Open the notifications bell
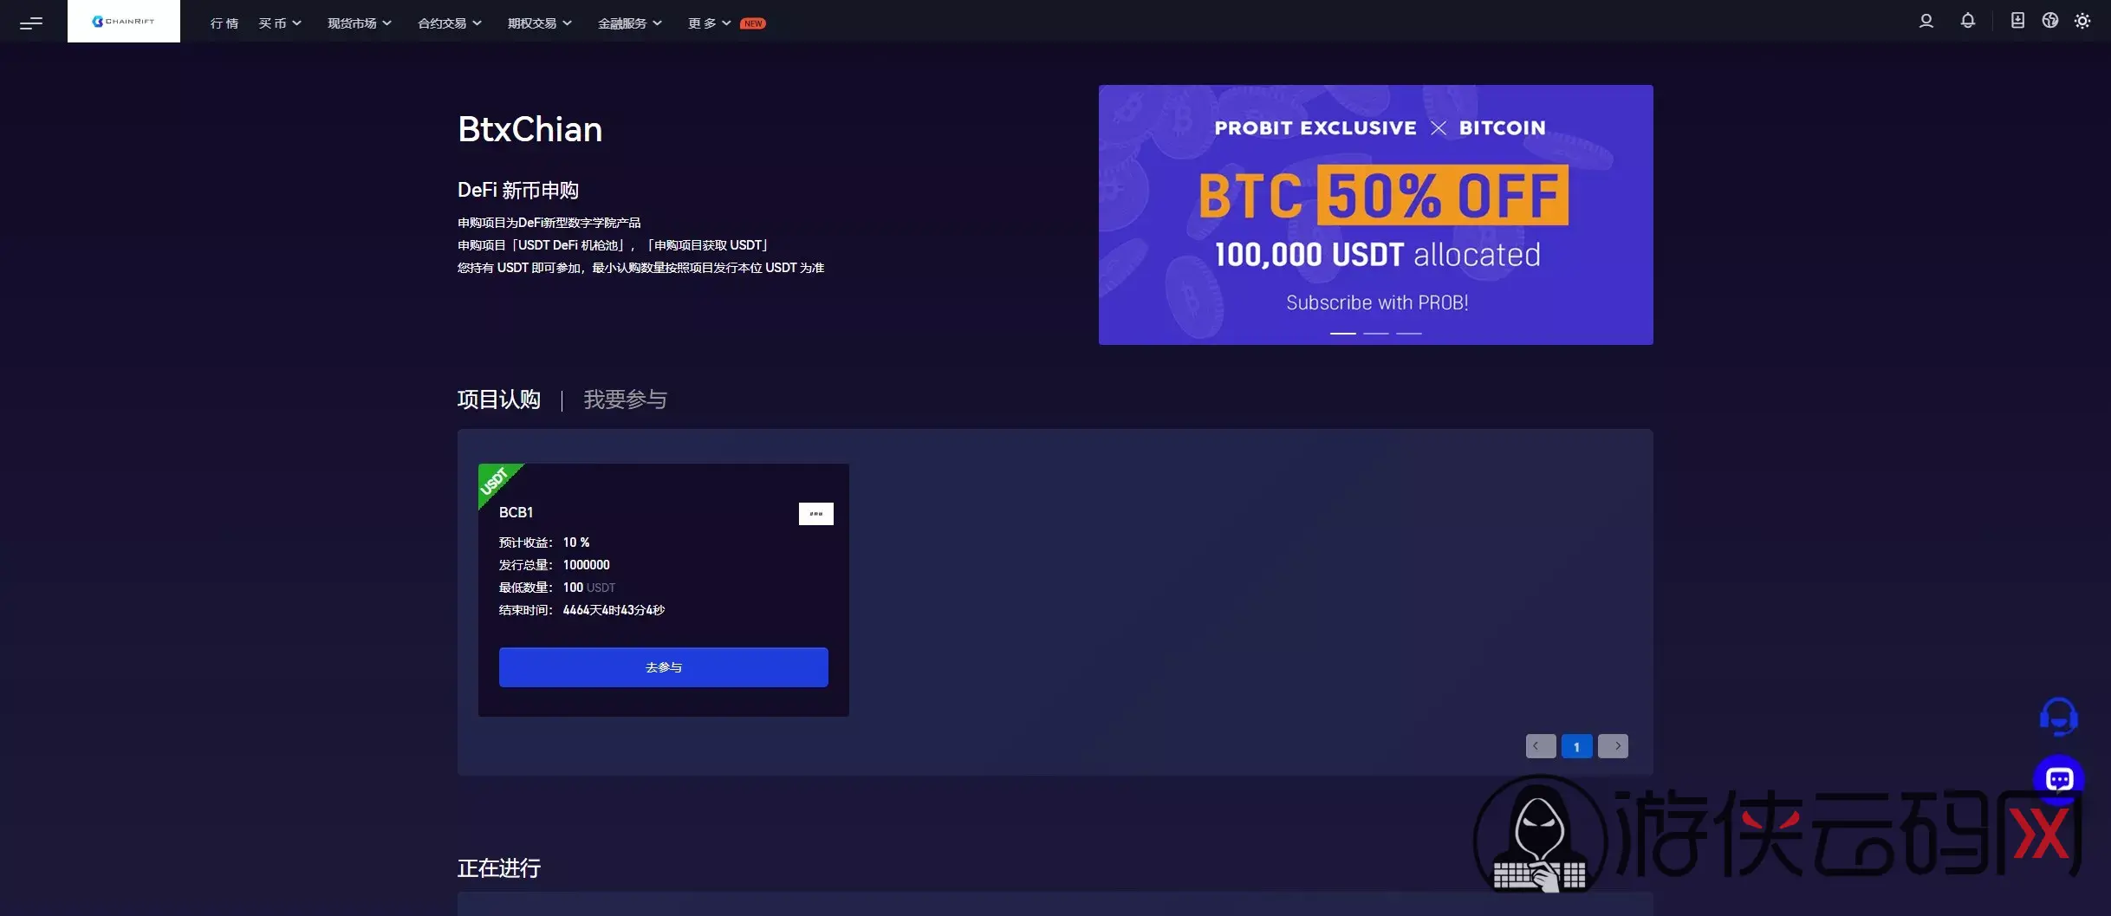The width and height of the screenshot is (2111, 916). 1968,21
